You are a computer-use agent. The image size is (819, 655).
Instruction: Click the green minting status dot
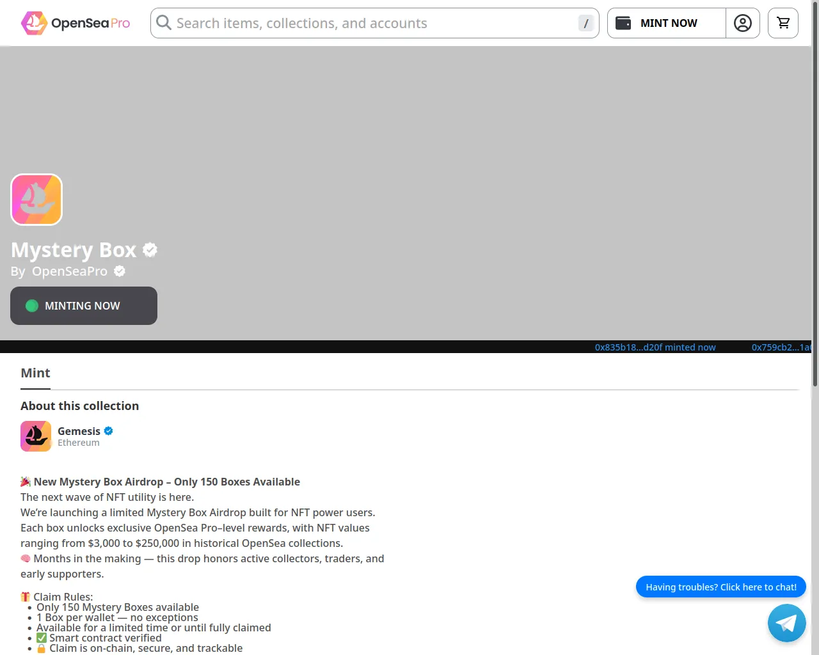coord(32,306)
